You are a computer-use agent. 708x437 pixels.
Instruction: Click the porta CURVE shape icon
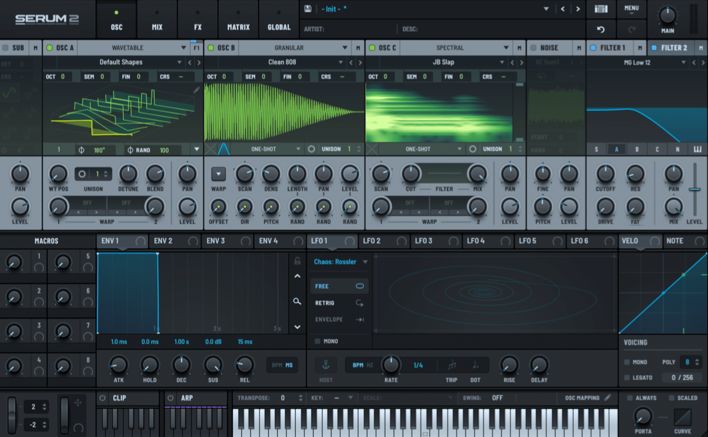point(682,417)
